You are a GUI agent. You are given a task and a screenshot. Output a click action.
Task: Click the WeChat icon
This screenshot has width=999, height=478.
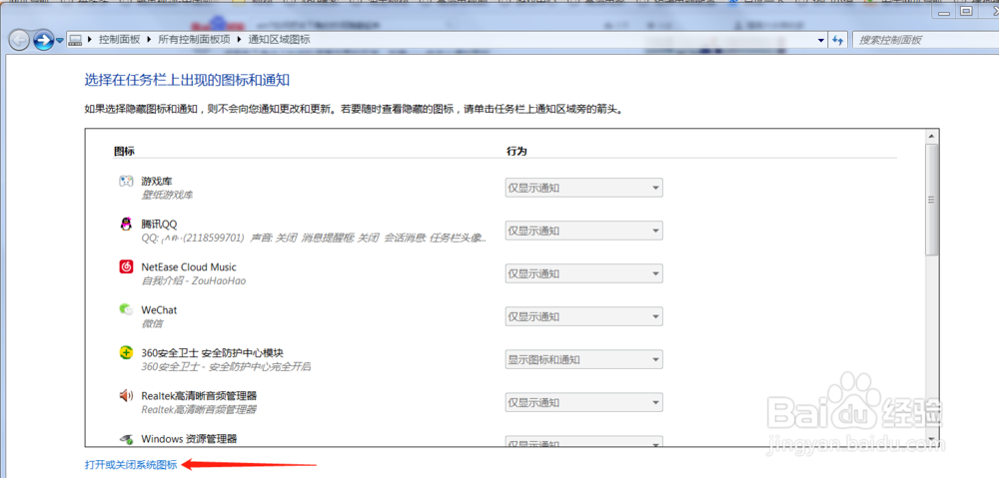point(126,309)
